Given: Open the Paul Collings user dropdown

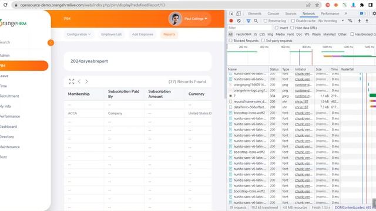Looking at the screenshot, I should pyautogui.click(x=196, y=19).
